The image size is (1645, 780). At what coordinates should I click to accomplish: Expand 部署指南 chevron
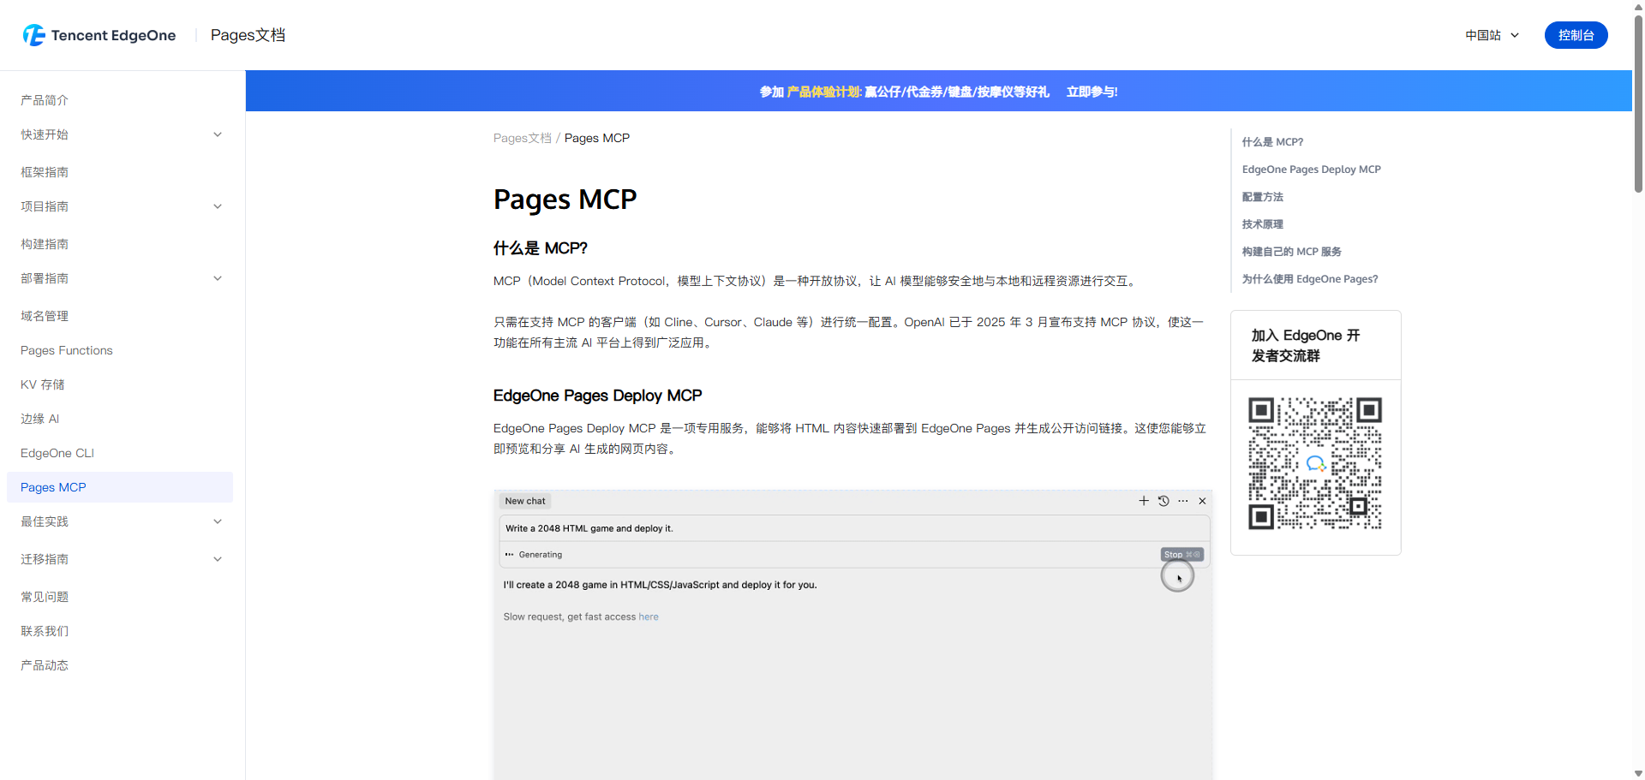(x=218, y=278)
